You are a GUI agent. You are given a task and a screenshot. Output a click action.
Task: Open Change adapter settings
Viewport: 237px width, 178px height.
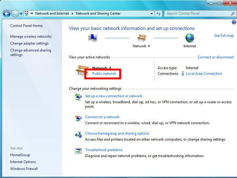(x=29, y=43)
